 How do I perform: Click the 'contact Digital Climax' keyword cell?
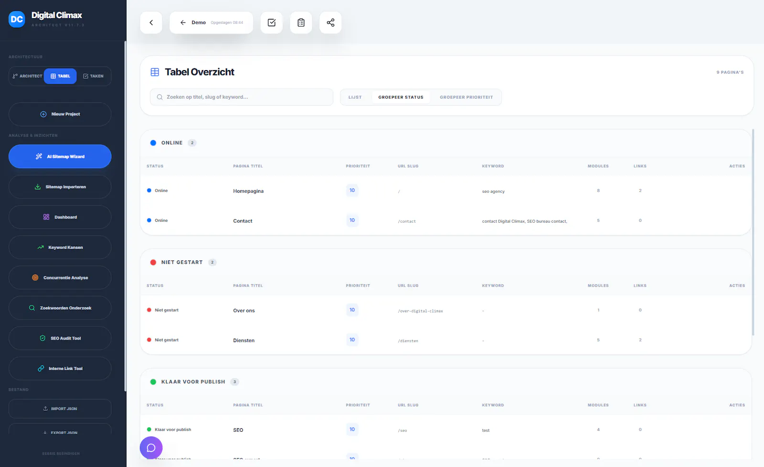(524, 221)
